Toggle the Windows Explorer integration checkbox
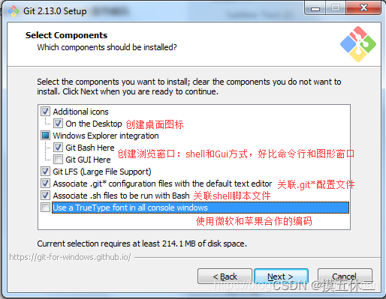The height and width of the screenshot is (299, 386). (45, 136)
